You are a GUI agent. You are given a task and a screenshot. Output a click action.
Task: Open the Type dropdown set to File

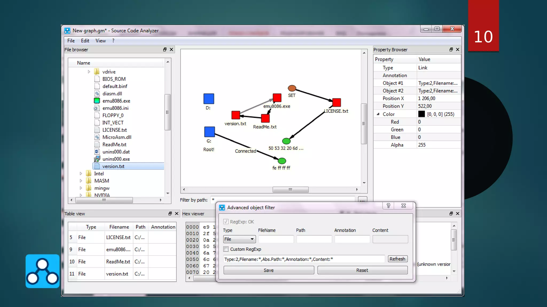pos(239,239)
